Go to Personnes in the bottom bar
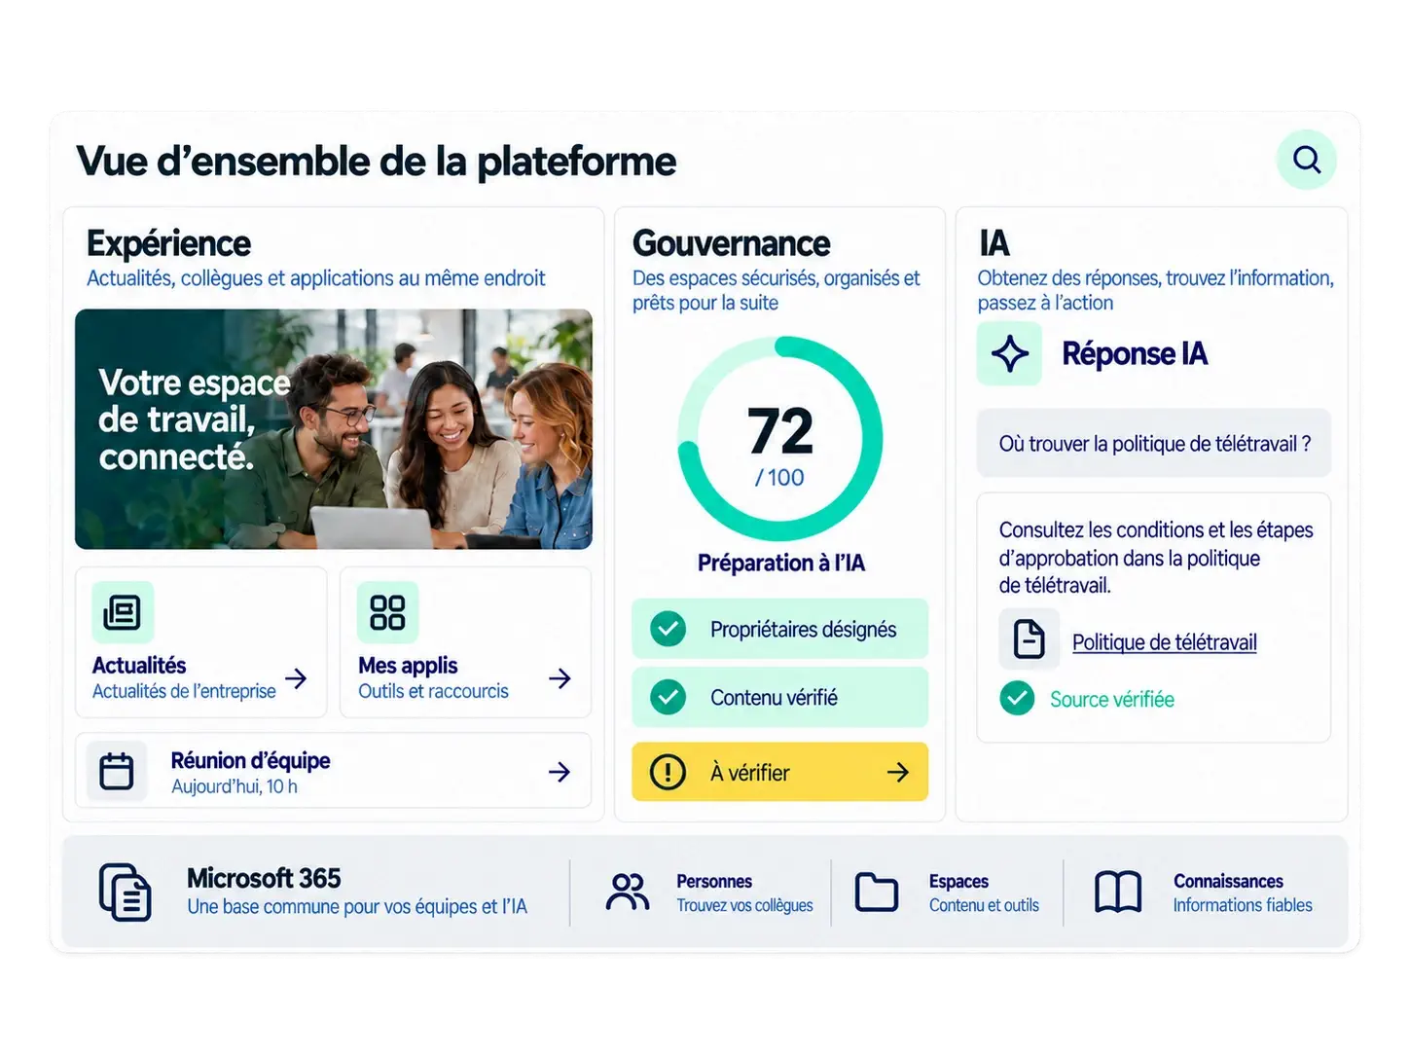The width and height of the screenshot is (1409, 1057). coord(714,881)
